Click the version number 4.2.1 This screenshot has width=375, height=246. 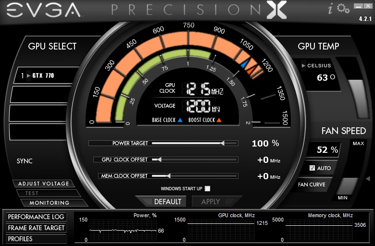click(365, 19)
